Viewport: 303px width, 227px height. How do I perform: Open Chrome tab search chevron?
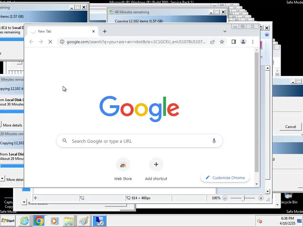pyautogui.click(x=225, y=31)
